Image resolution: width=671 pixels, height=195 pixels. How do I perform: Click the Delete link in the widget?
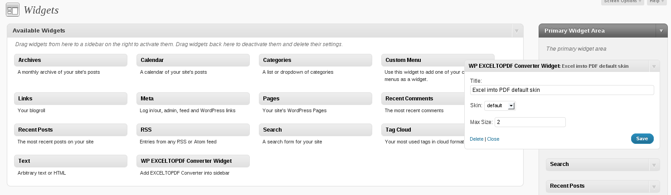coord(477,139)
